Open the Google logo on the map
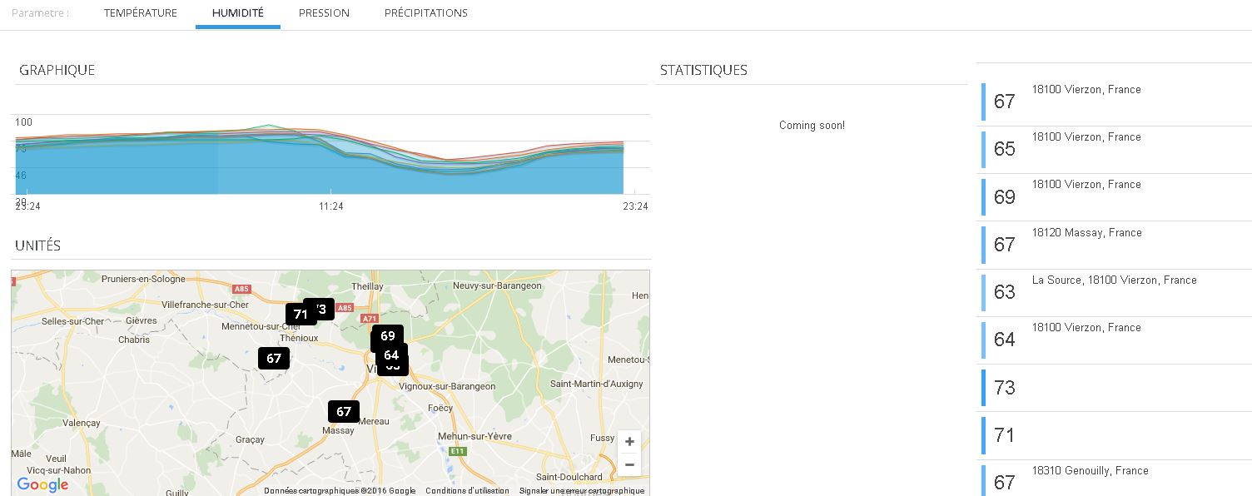 point(42,485)
